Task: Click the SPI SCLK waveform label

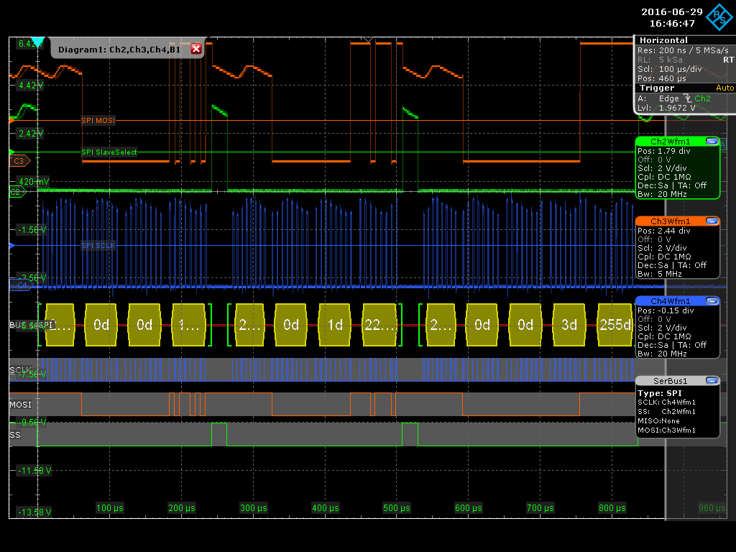Action: point(98,246)
